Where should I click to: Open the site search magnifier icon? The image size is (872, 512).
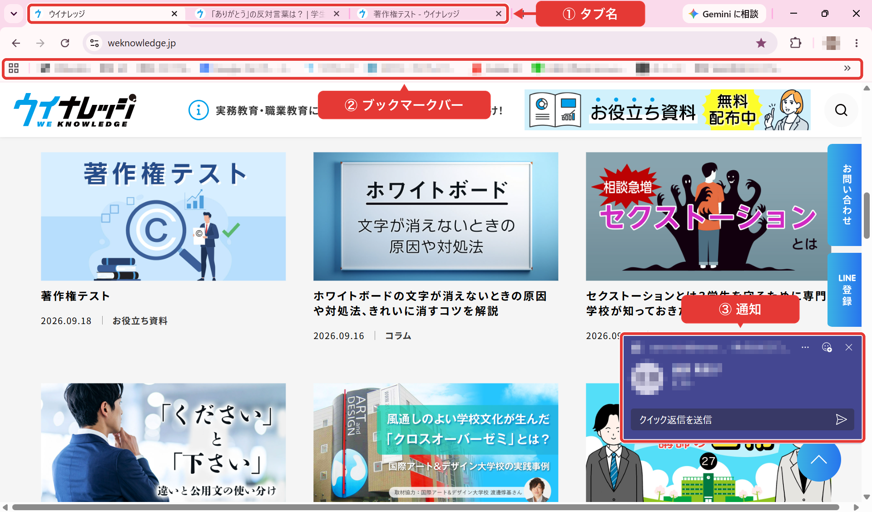click(841, 110)
